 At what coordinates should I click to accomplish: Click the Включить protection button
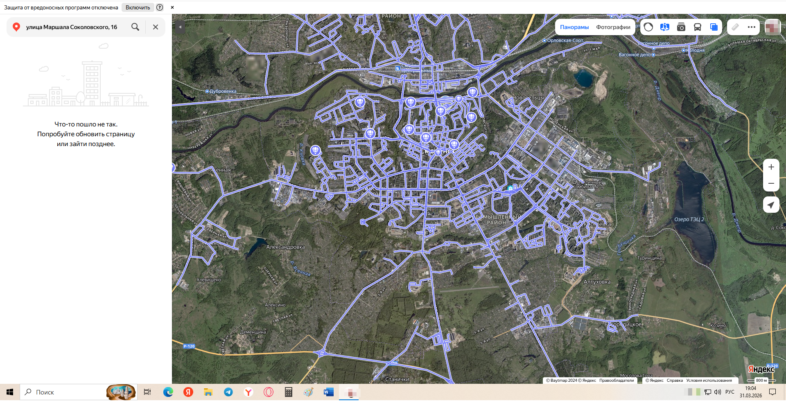pyautogui.click(x=138, y=7)
